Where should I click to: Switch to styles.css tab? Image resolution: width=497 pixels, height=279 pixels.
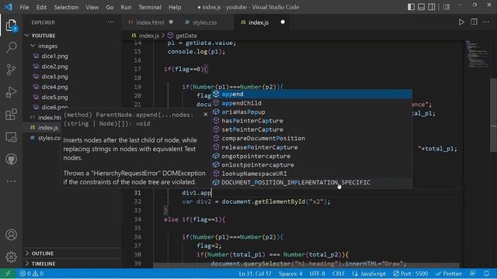(x=205, y=22)
